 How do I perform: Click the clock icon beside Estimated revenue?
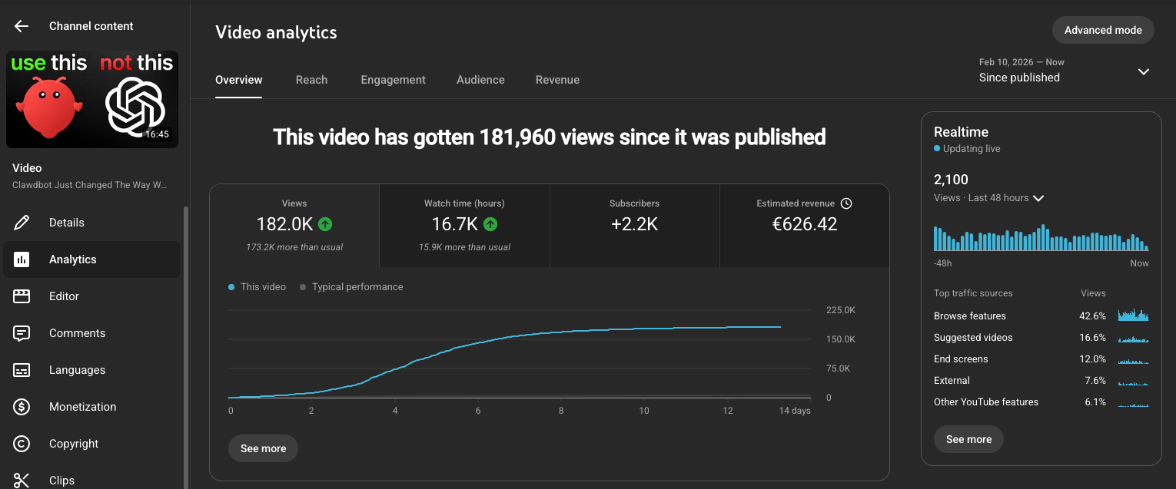coord(846,203)
